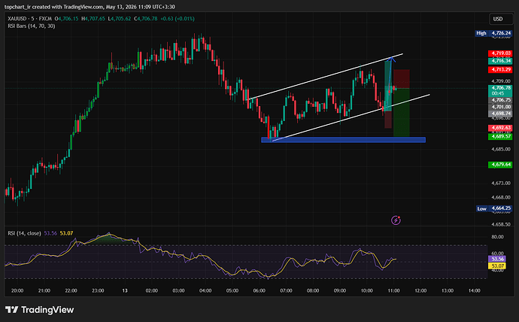Click the blue arrow tip on channel

[392, 59]
